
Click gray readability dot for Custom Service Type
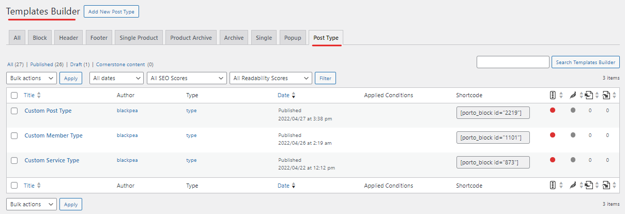(x=573, y=160)
